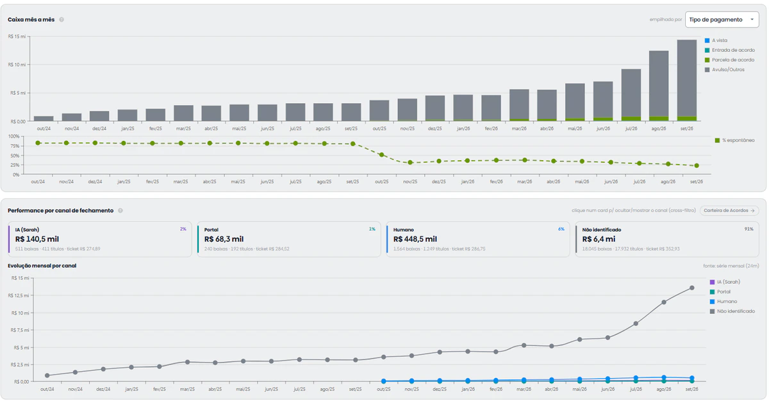Toggle Parcela de acordo legend entry

click(730, 60)
